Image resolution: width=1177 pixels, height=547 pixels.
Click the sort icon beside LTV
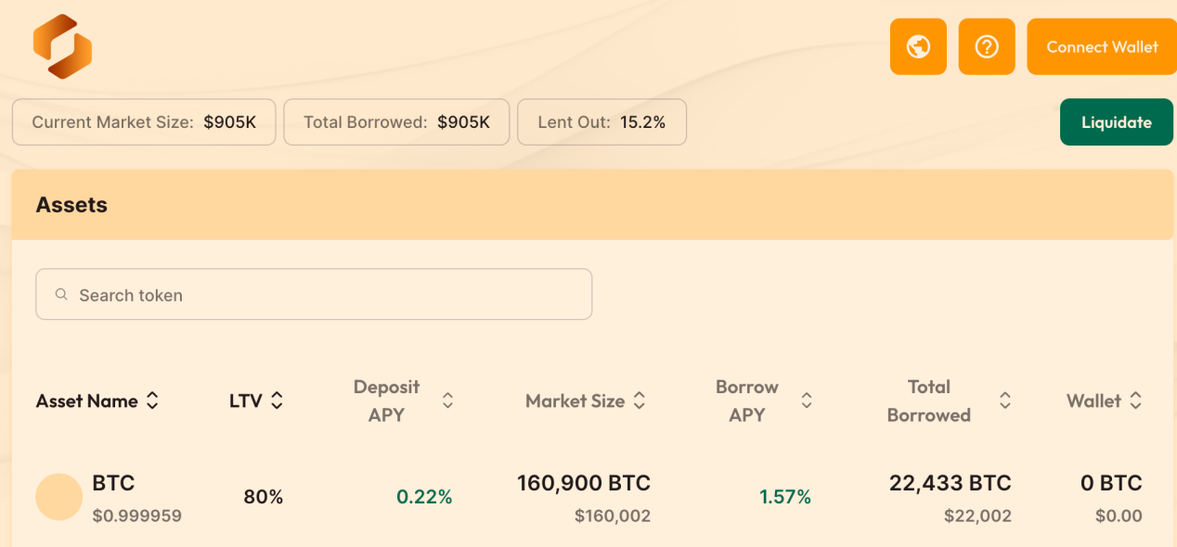pyautogui.click(x=278, y=401)
